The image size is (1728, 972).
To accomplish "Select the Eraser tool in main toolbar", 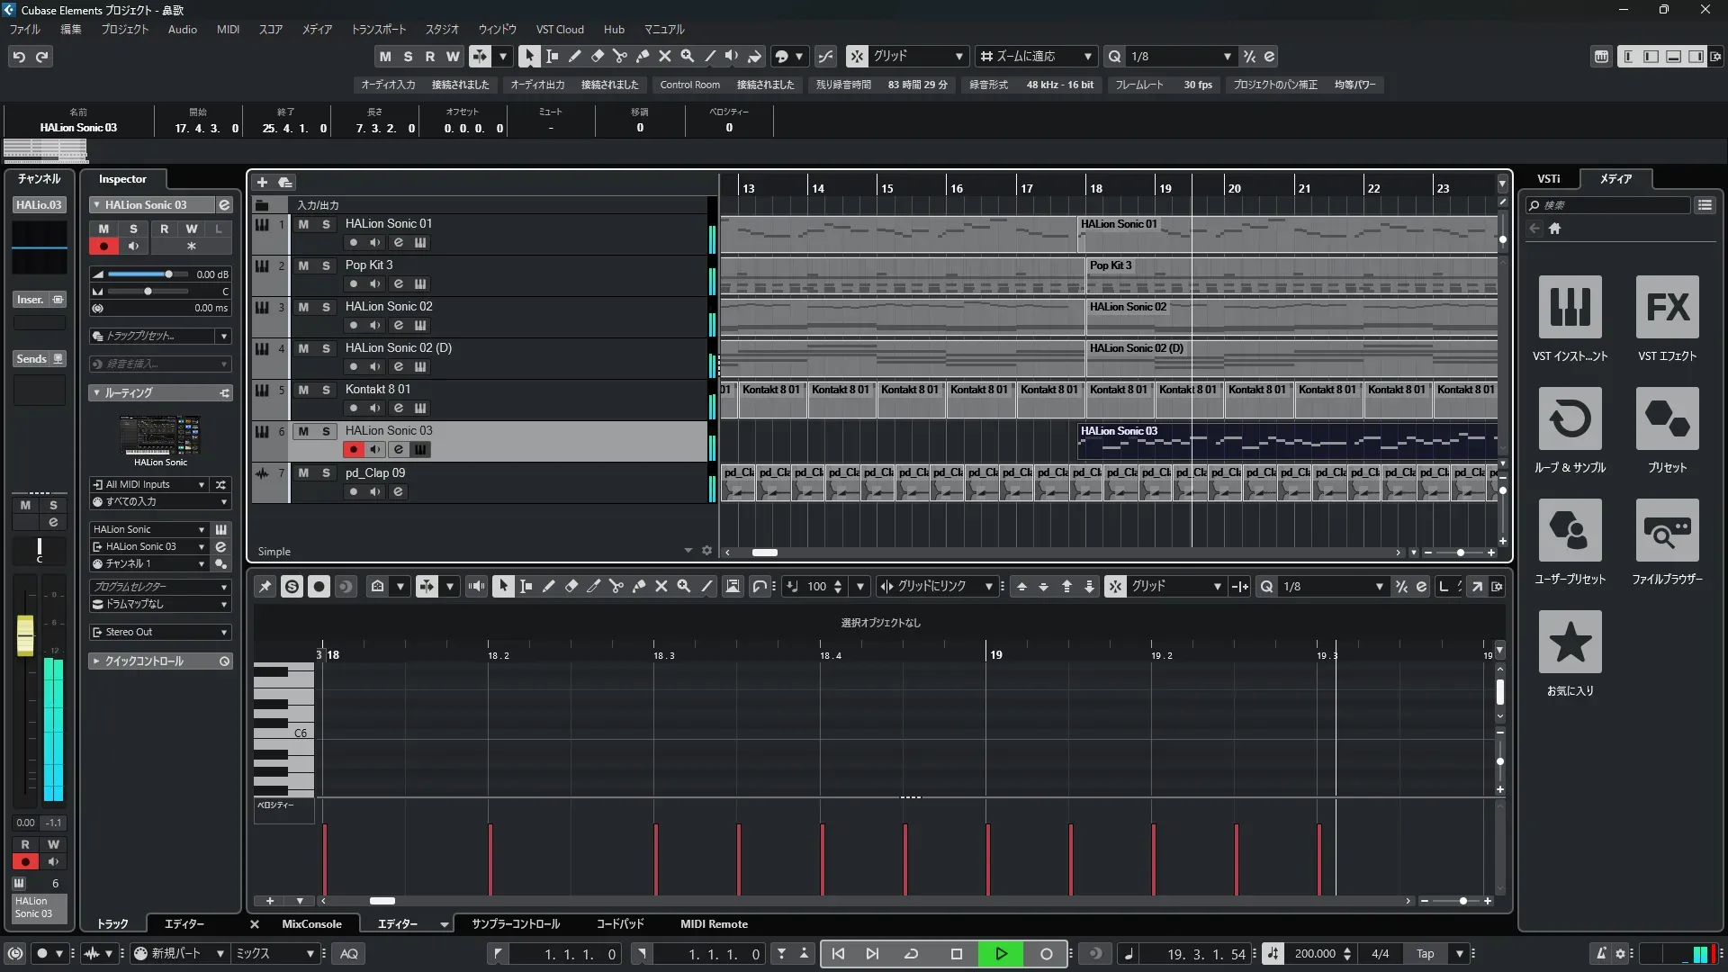I will click(597, 56).
